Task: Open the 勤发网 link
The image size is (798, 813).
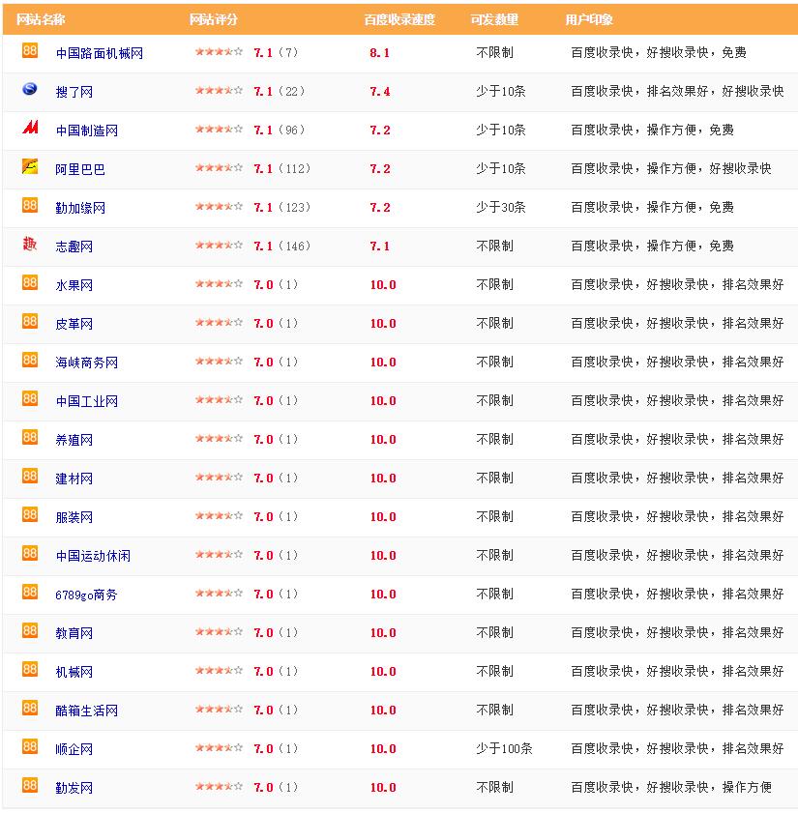Action: 74,788
